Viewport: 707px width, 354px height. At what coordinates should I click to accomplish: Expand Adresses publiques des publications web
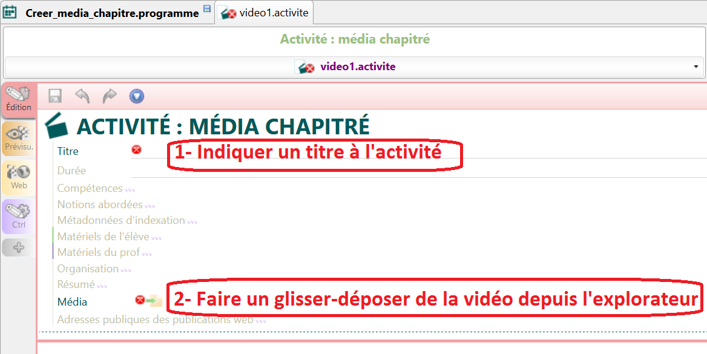tap(161, 320)
